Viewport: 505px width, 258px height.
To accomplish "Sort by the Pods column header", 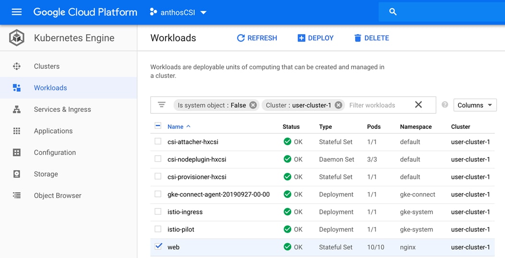I will (x=374, y=126).
